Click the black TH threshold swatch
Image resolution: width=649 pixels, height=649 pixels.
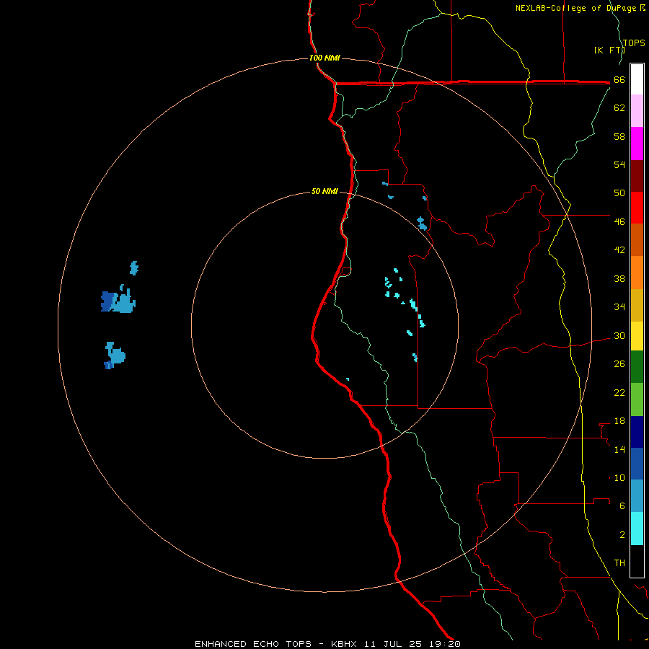coord(637,561)
